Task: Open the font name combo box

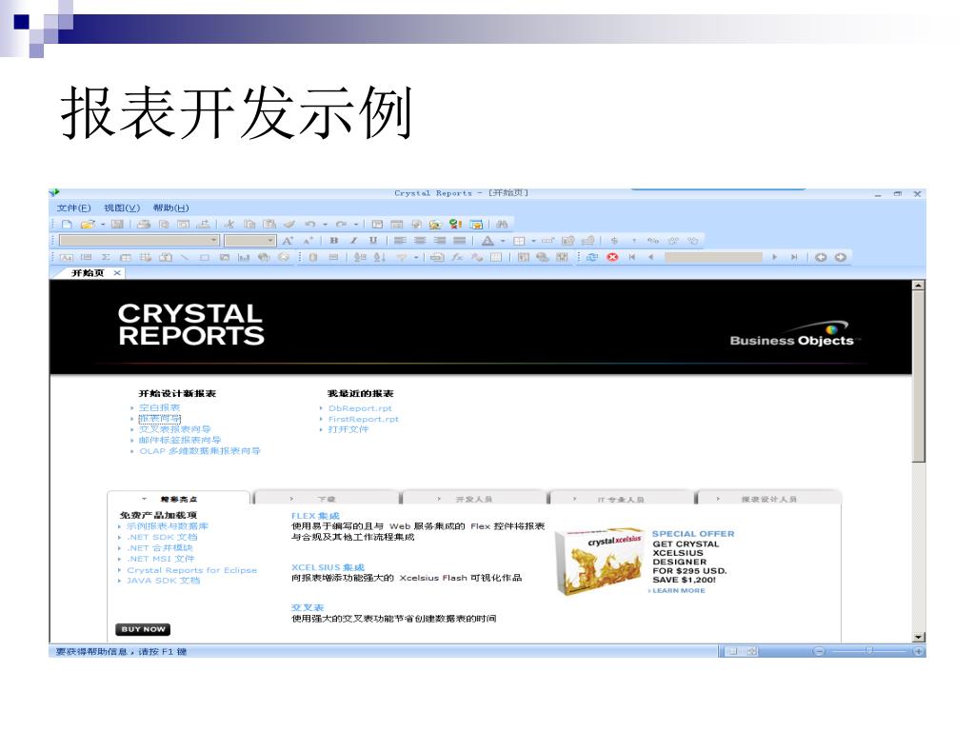Action: pyautogui.click(x=139, y=241)
